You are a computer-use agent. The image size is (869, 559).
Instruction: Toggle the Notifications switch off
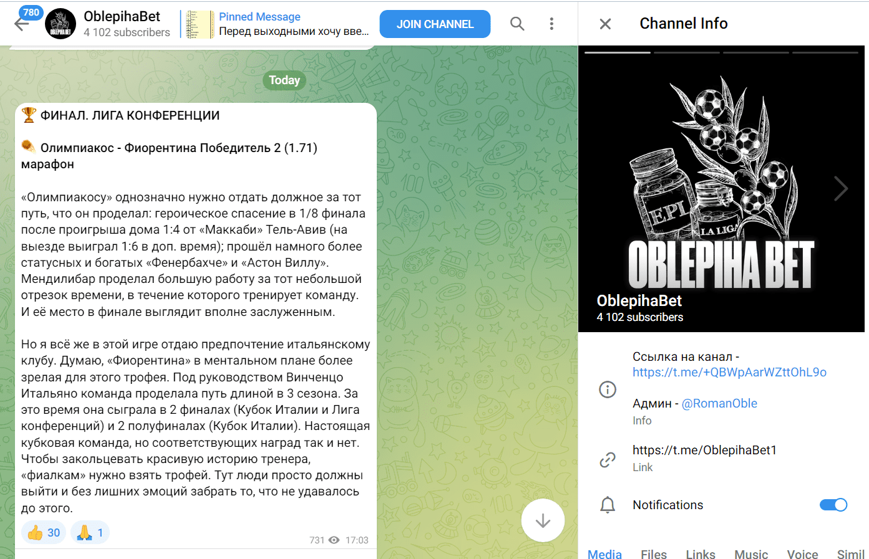tap(833, 505)
